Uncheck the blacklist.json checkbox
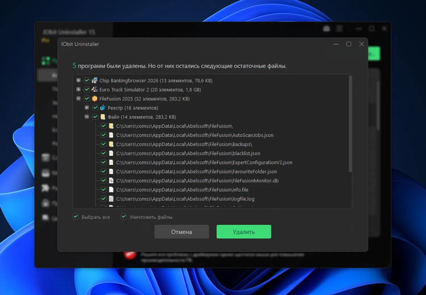Viewport: 426px width, 295px height. (104, 153)
